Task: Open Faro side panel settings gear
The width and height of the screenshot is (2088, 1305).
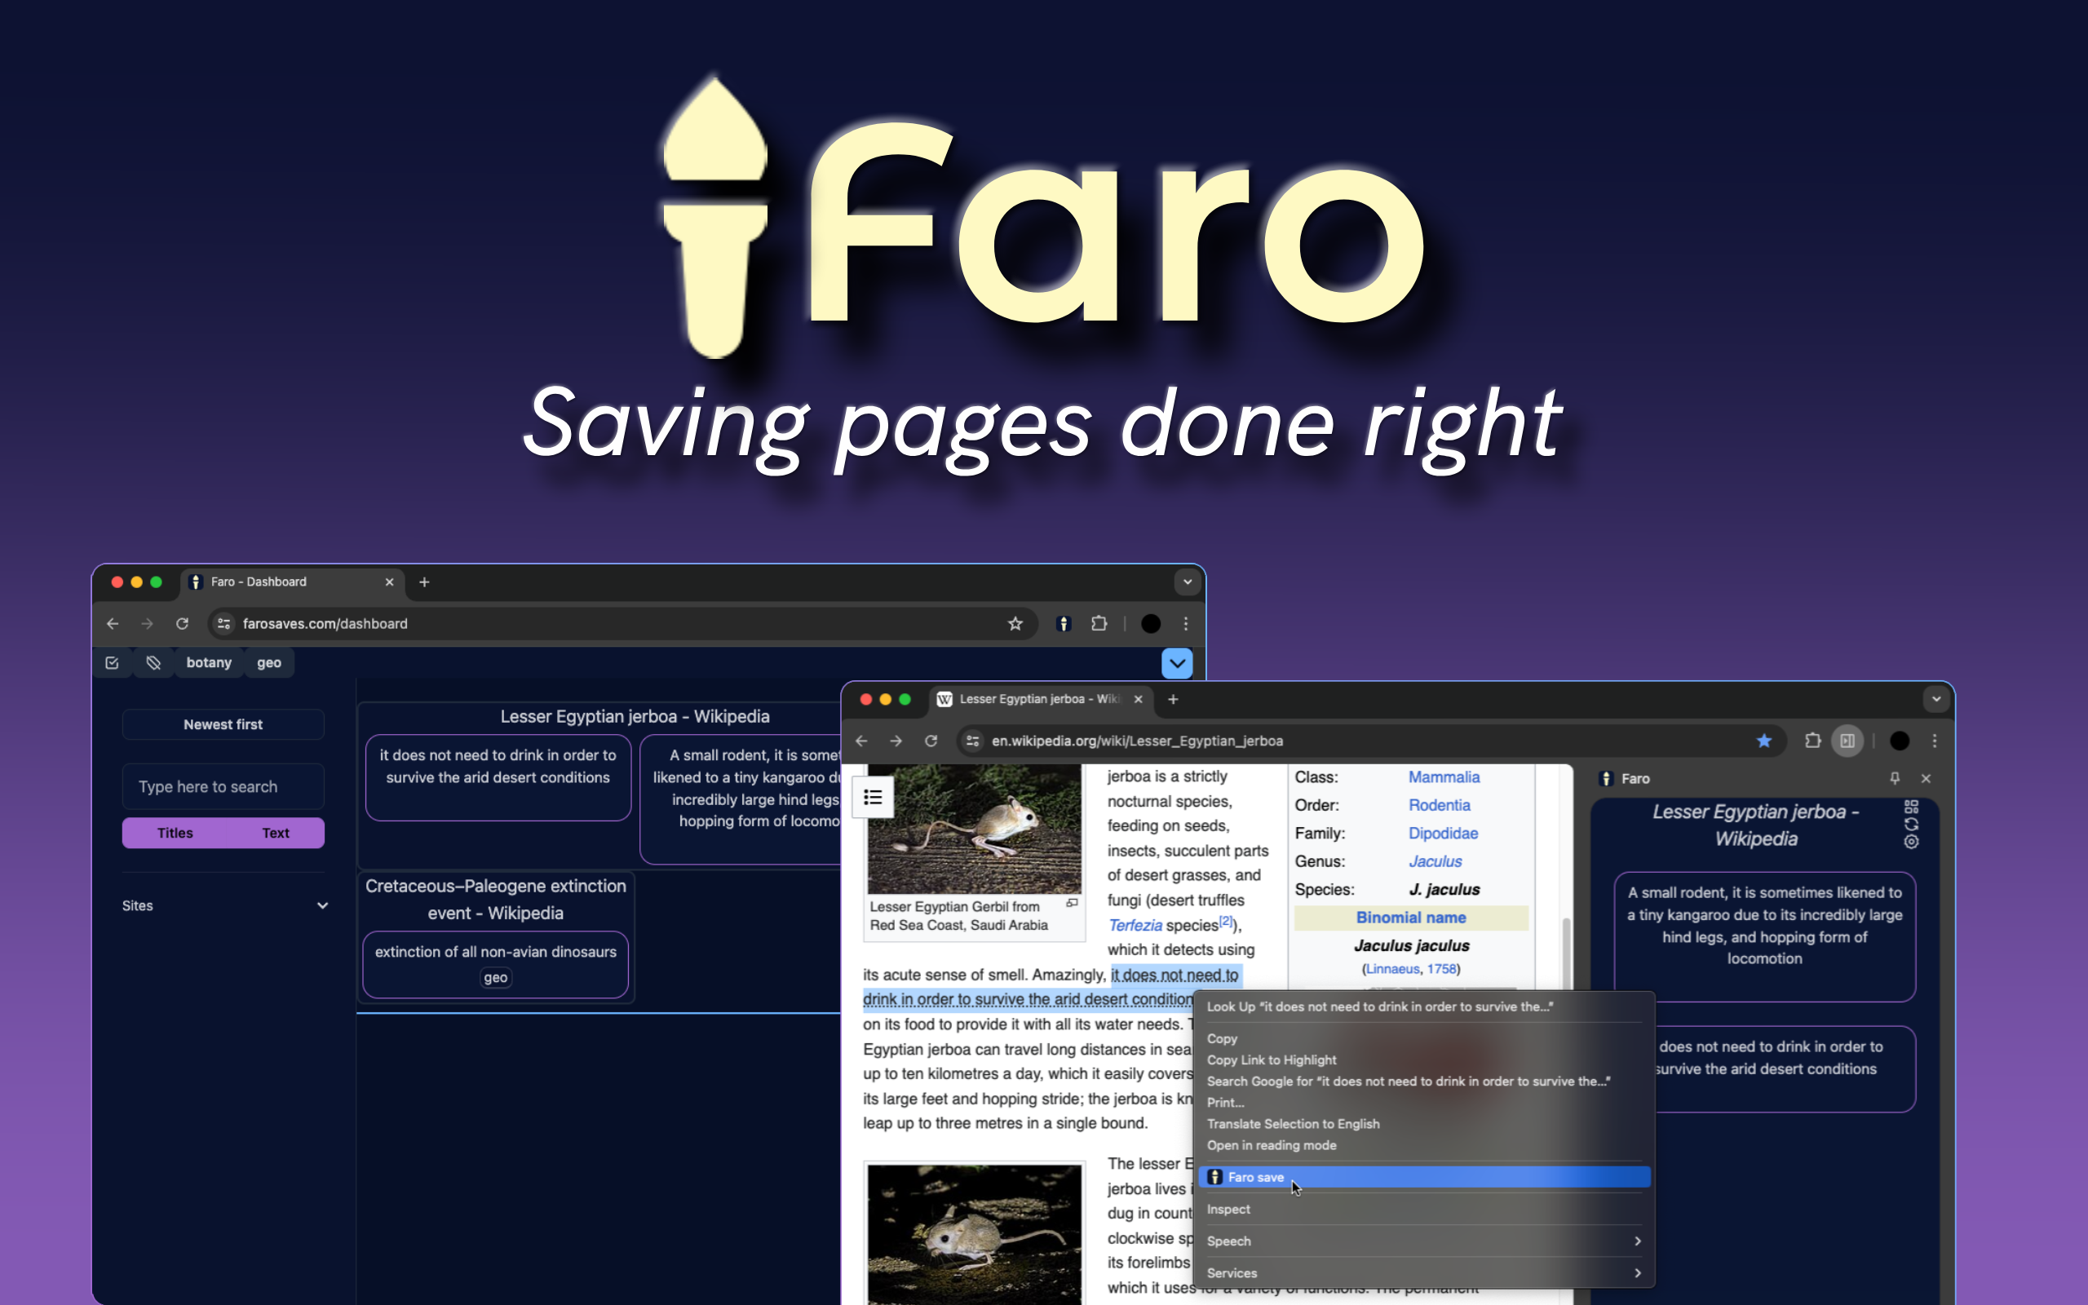Action: [1911, 842]
